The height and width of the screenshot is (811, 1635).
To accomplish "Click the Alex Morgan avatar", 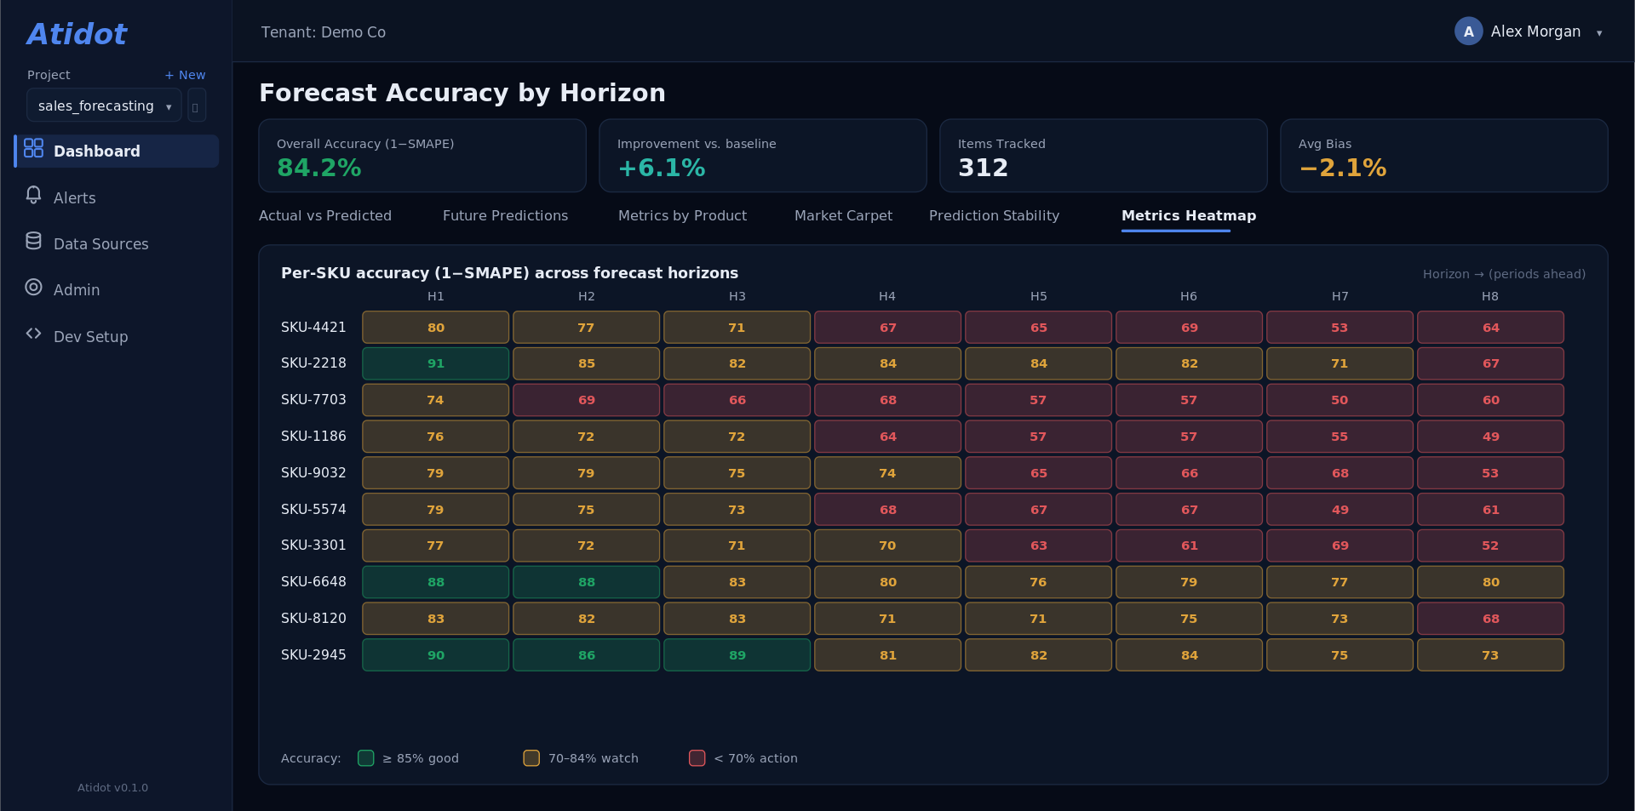I will (x=1468, y=31).
